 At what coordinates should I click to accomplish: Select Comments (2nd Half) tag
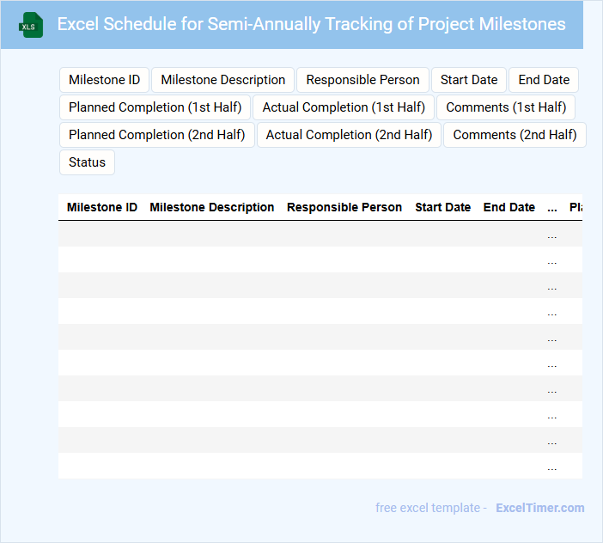[x=515, y=135]
